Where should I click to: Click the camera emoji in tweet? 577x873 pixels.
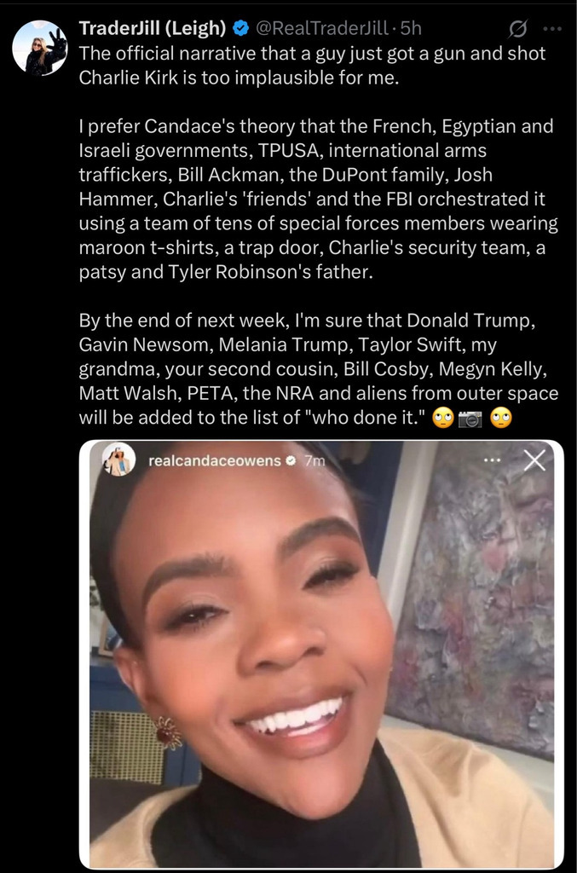point(470,419)
